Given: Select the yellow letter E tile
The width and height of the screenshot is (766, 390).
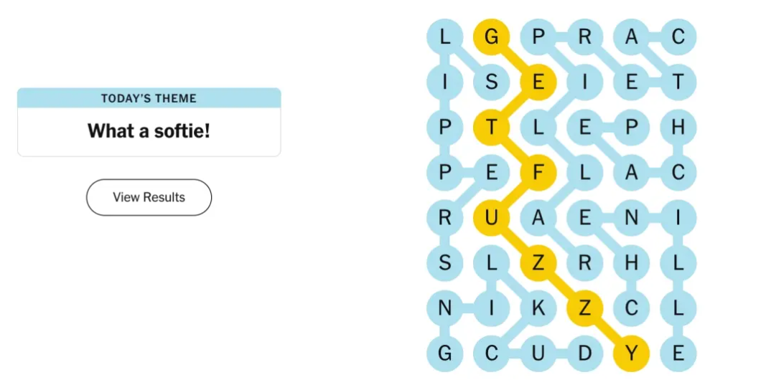Looking at the screenshot, I should coord(538,82).
